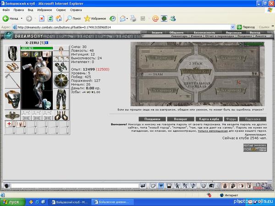This screenshot has width=275, height=206.
Task: Select the axe weapon slot
Action: pyautogui.click(x=12, y=81)
